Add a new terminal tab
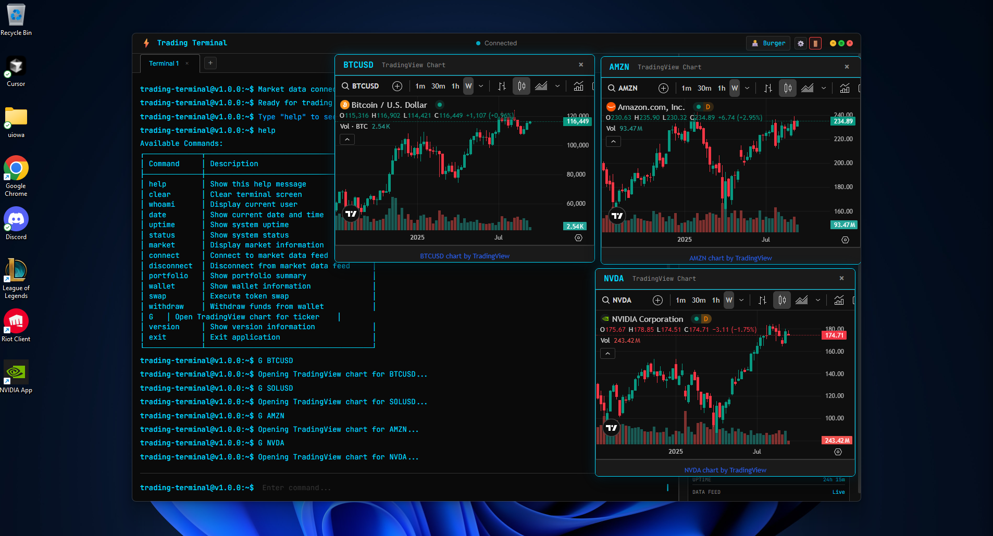Viewport: 993px width, 536px height. click(210, 63)
